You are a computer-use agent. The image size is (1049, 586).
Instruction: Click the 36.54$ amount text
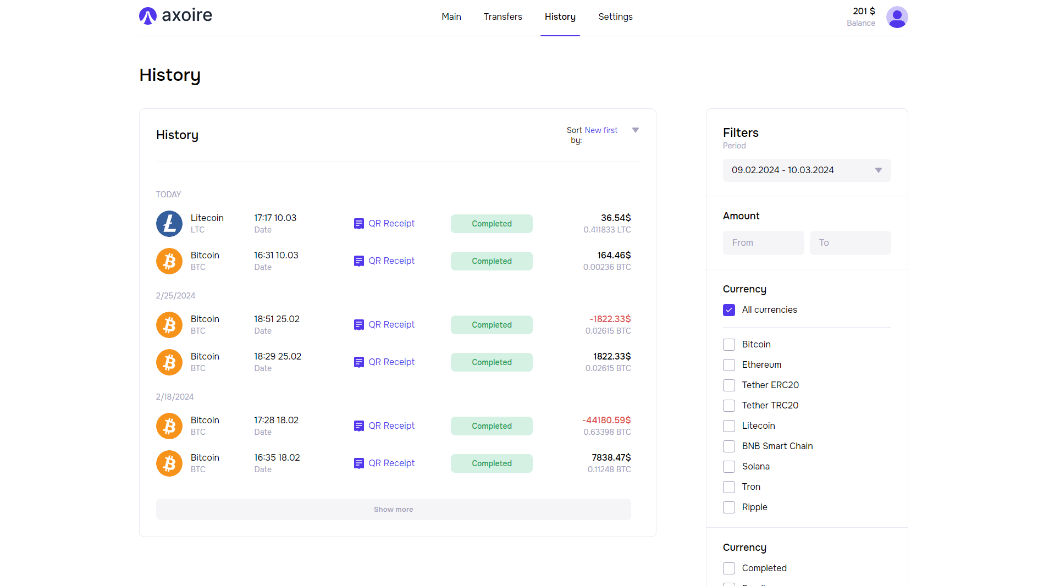pyautogui.click(x=616, y=218)
